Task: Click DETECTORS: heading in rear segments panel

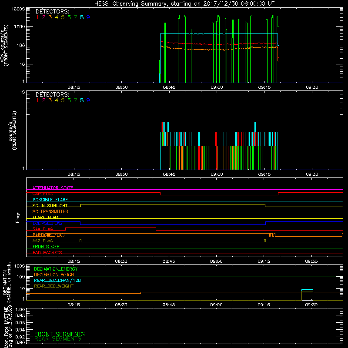Action: (53, 94)
